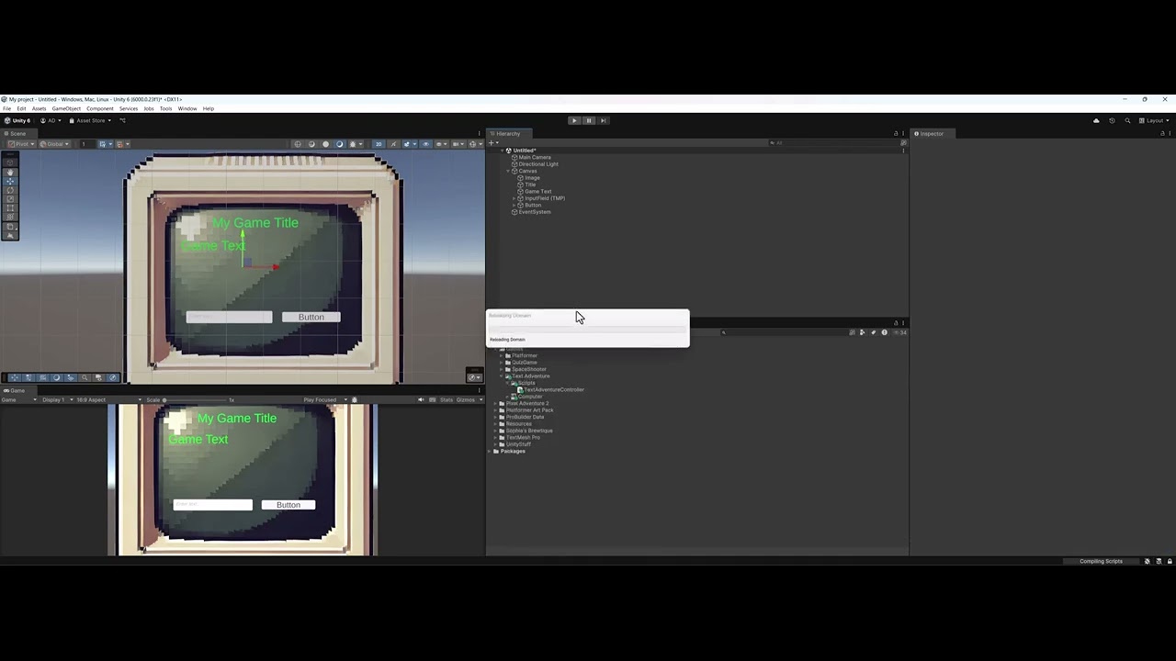Open the Global handle rotation dropdown
The height and width of the screenshot is (661, 1176).
tap(54, 144)
